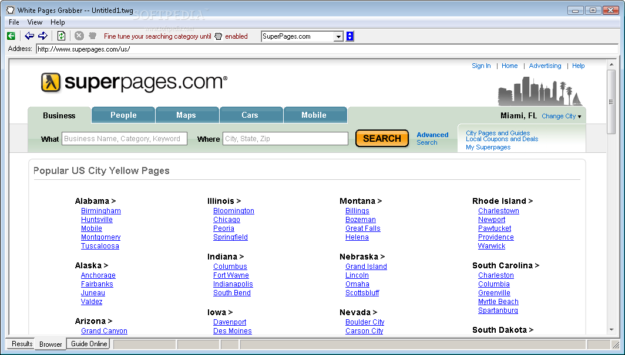Click the vertical scrollbar thumb
Viewport: 625px width, 355px height.
pos(611,102)
